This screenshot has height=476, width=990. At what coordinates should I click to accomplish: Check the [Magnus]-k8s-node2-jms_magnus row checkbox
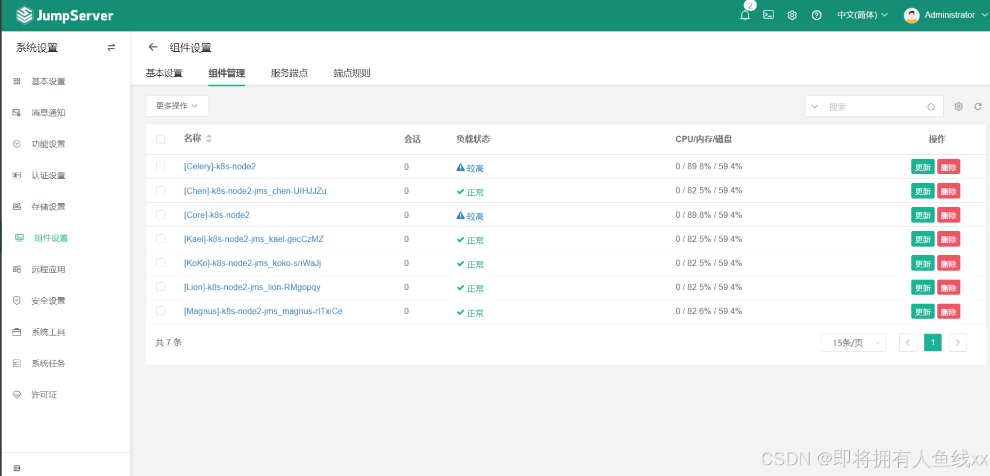pos(161,311)
